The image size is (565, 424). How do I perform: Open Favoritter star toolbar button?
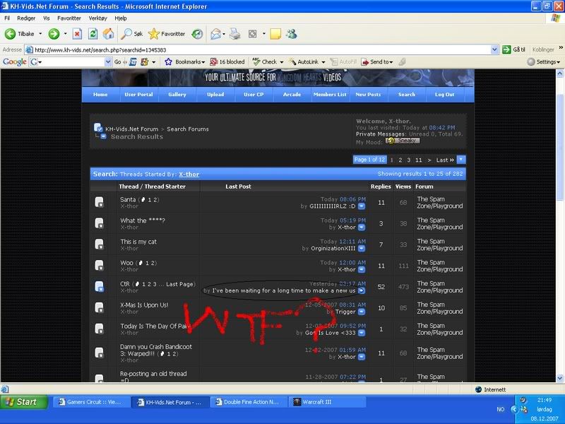[x=167, y=34]
